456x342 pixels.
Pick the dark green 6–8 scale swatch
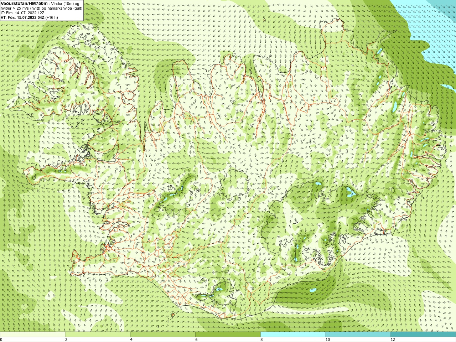[x=228, y=334]
